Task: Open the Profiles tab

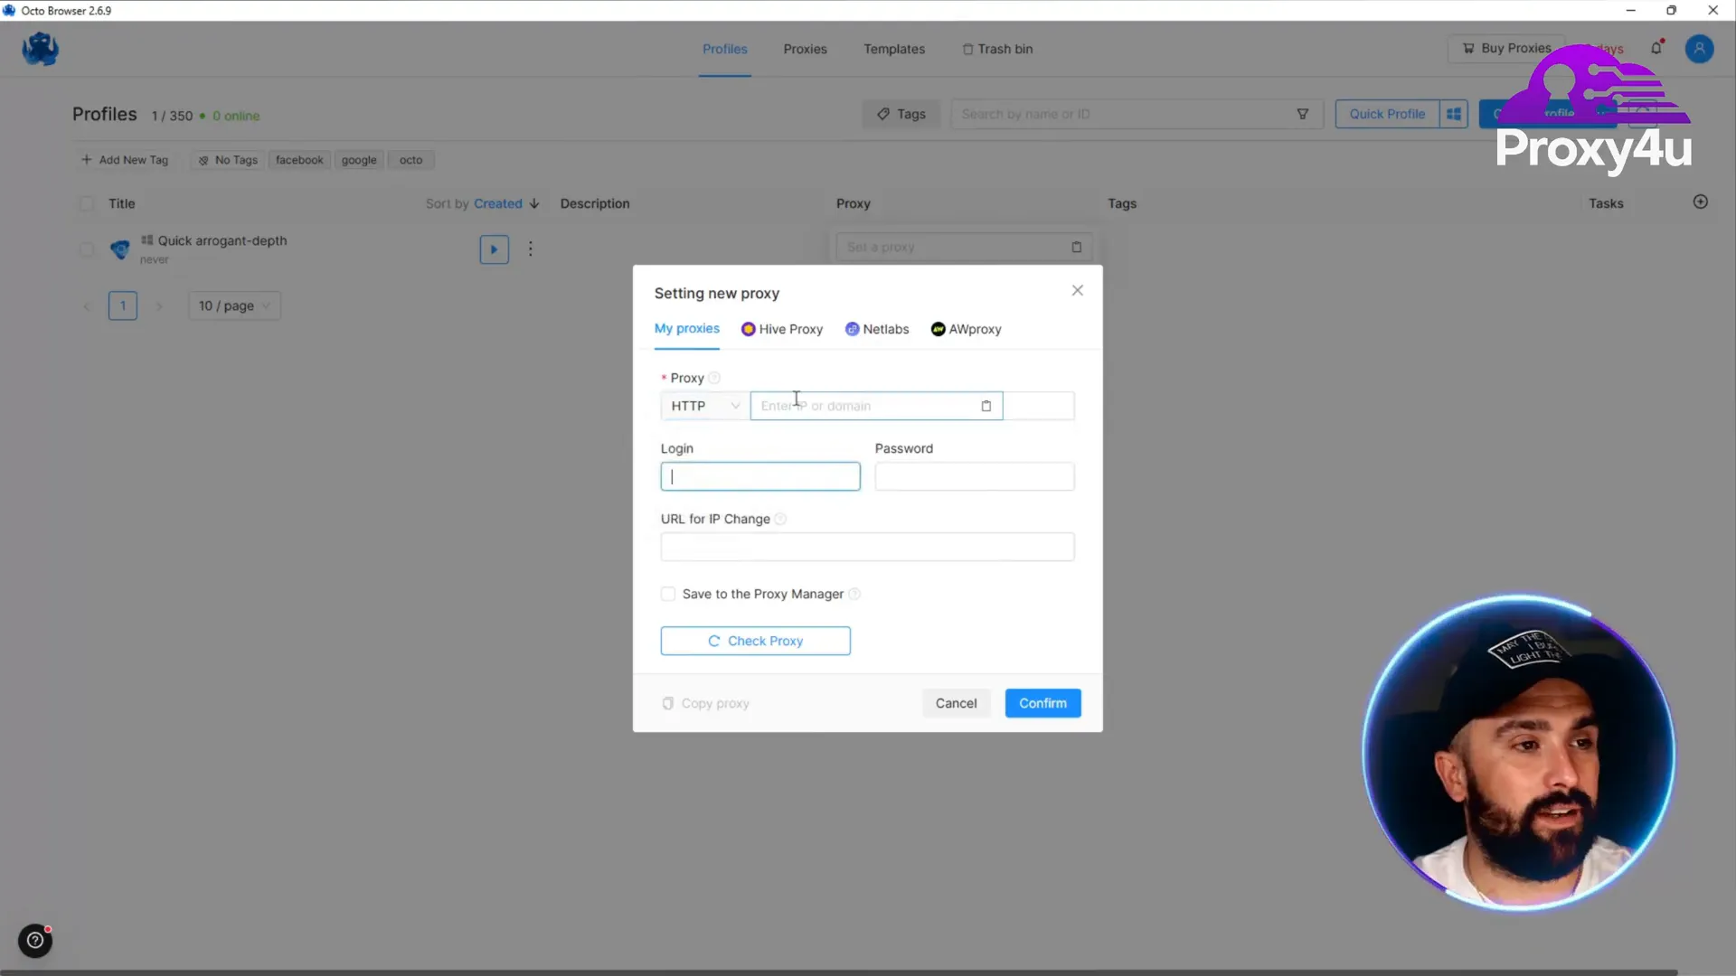Action: pyautogui.click(x=724, y=49)
